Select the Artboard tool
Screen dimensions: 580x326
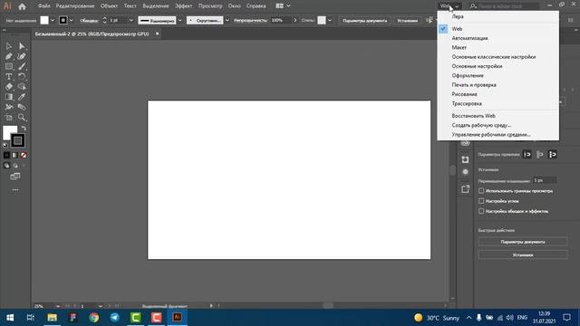(9, 118)
